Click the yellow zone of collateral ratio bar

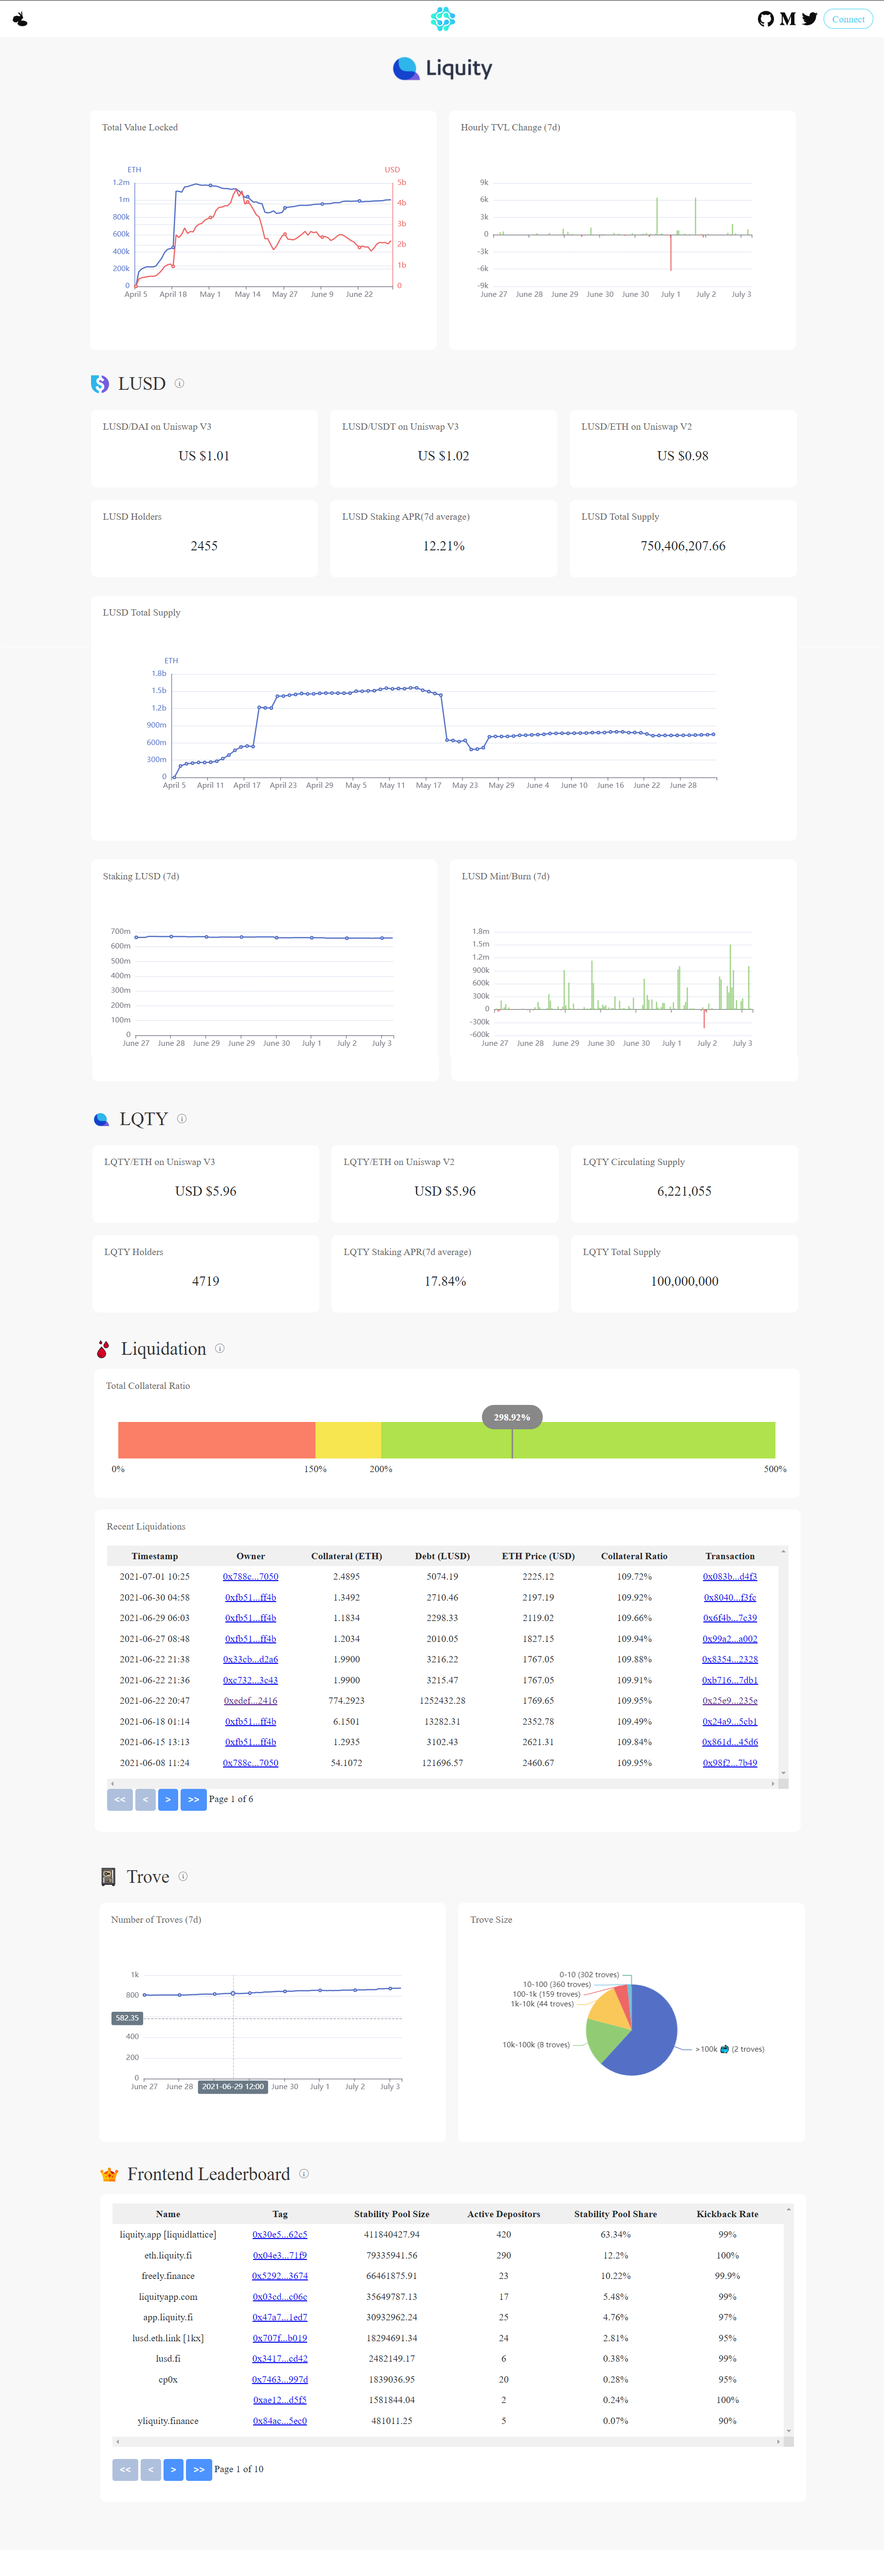click(x=348, y=1439)
